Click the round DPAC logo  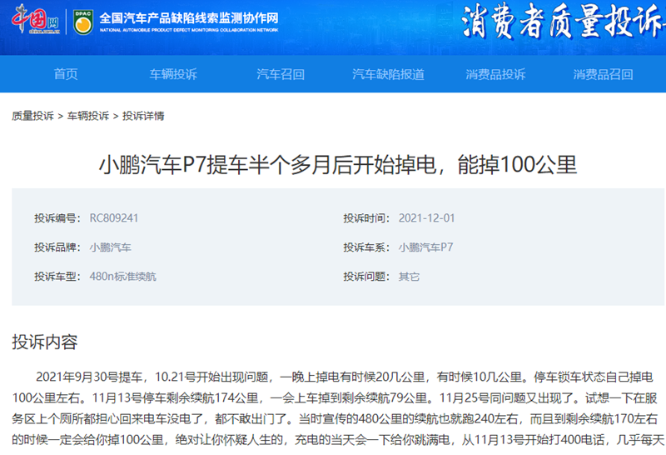point(82,21)
